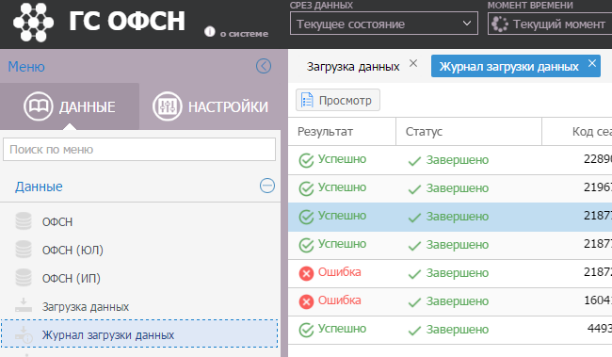Click the ДАННЫЕ book icon
Screen dimensions: 612x357
38,106
